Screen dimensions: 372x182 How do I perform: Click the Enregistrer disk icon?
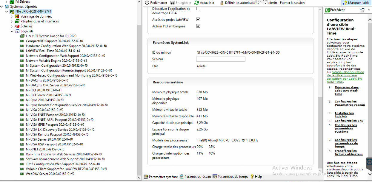172,3
